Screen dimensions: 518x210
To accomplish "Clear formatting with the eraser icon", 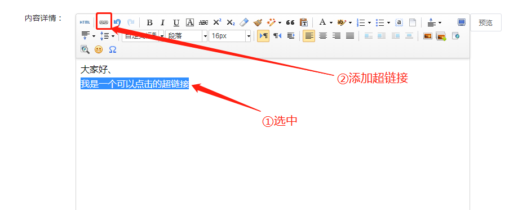I will [243, 22].
